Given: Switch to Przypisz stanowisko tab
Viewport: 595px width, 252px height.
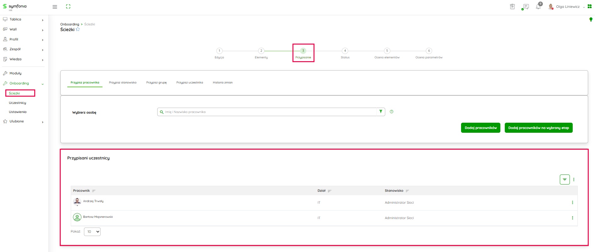Looking at the screenshot, I should pos(123,83).
